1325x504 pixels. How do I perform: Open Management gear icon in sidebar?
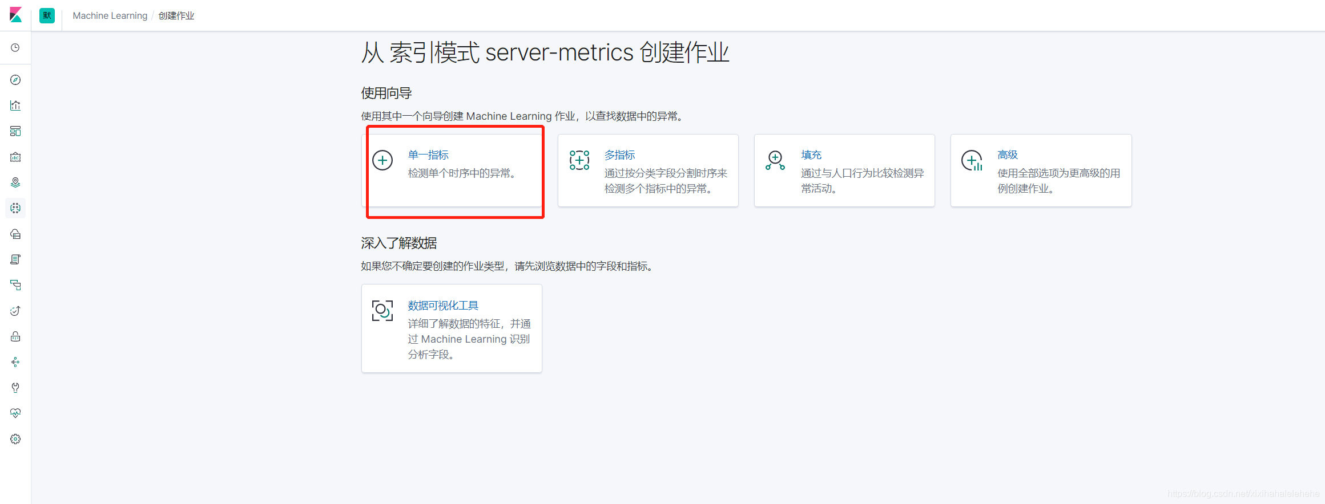pyautogui.click(x=15, y=439)
